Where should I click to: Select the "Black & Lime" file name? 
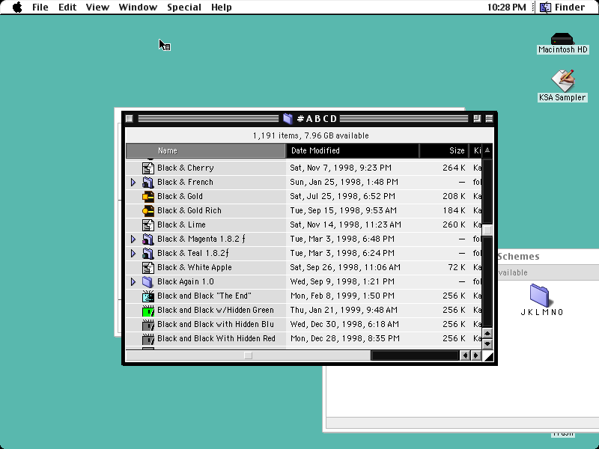coord(181,225)
